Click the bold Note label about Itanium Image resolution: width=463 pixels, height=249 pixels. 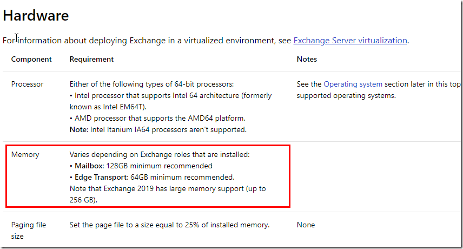[78, 129]
